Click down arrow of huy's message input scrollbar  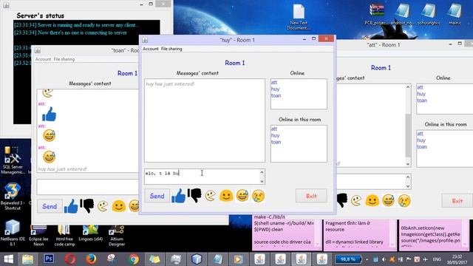tap(262, 181)
